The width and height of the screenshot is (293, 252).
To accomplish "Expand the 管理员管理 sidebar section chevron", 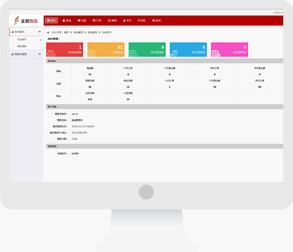I will [39, 54].
